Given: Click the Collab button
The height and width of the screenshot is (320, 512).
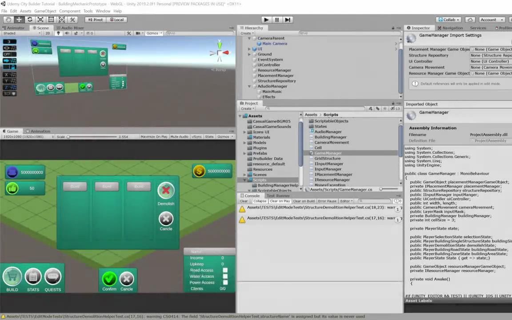Looking at the screenshot, I should coord(449,19).
